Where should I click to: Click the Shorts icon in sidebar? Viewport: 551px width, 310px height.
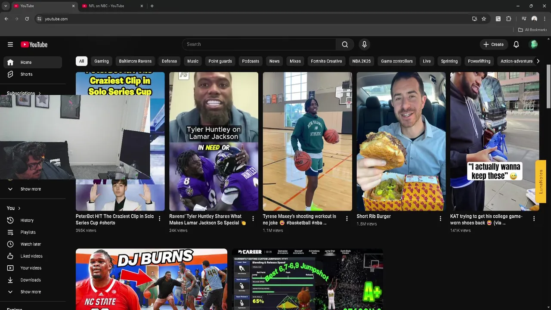pos(10,74)
